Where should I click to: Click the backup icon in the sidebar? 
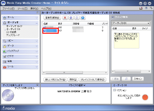[4, 51]
